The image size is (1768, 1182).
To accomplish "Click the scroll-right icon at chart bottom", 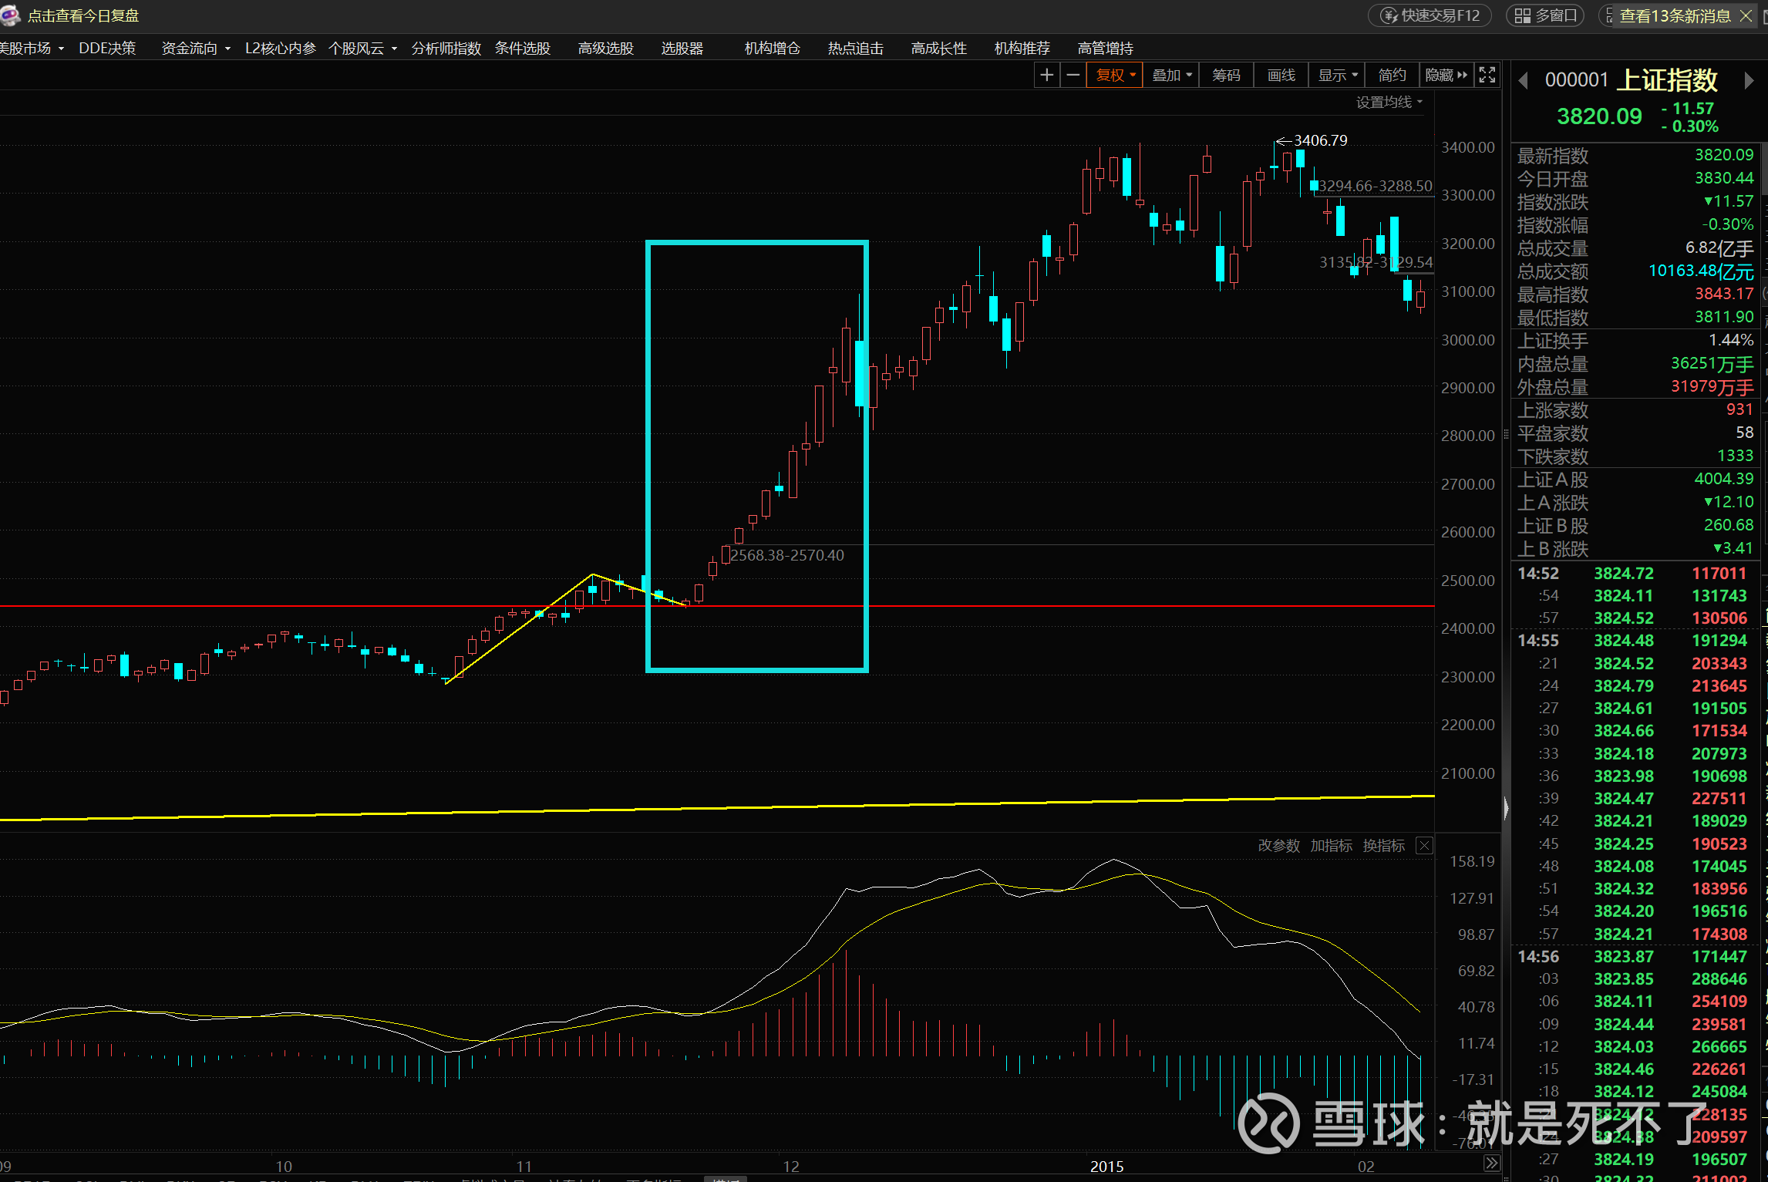I will click(x=1492, y=1163).
